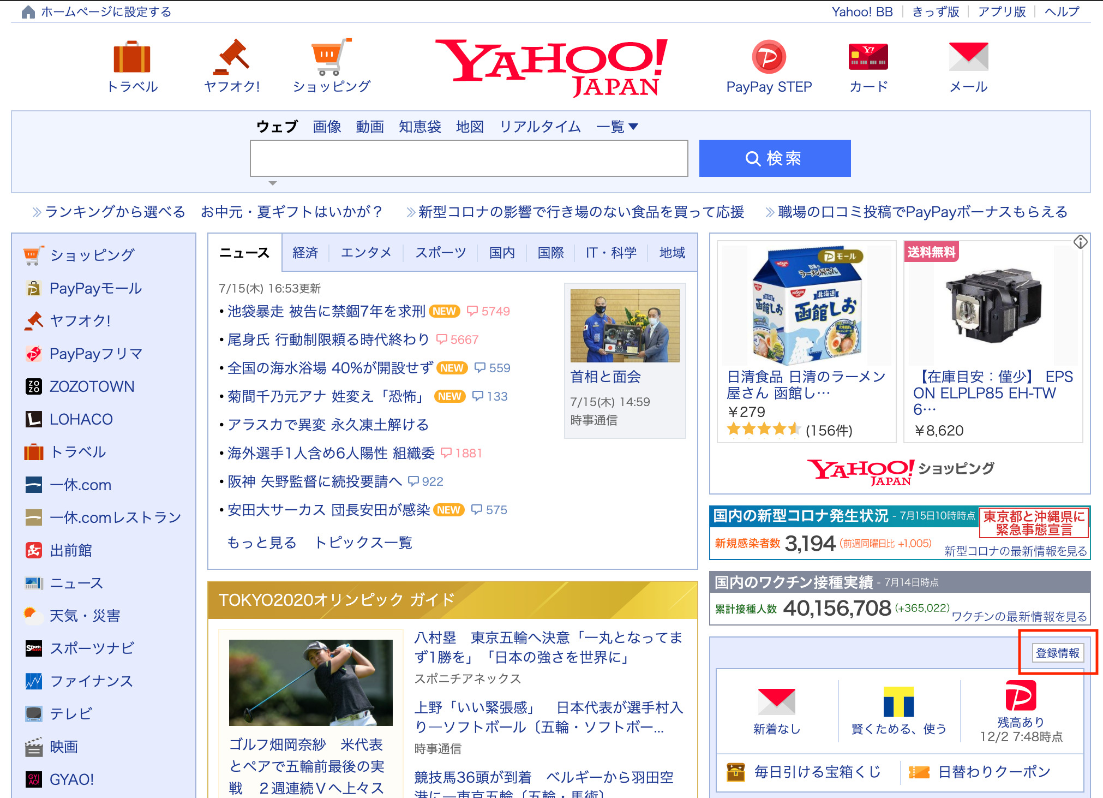Image resolution: width=1103 pixels, height=798 pixels.
Task: Open the PayPay balance icon 残高あり
Action: (1020, 696)
